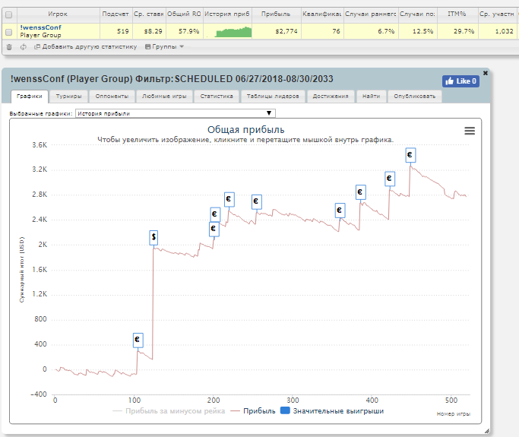The height and width of the screenshot is (437, 519).
Task: Click the 519 count cell
Action: pyautogui.click(x=116, y=31)
